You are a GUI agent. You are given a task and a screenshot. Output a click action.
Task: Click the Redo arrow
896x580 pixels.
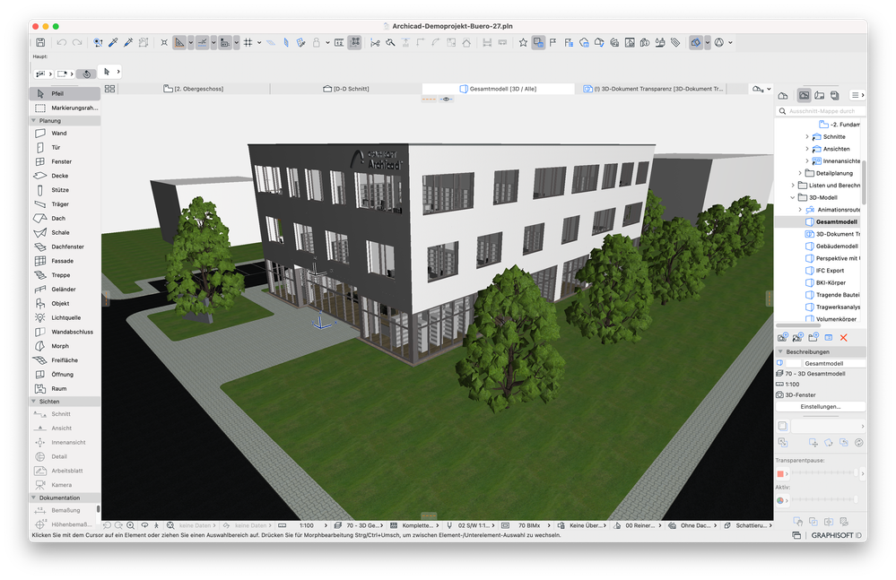click(77, 42)
